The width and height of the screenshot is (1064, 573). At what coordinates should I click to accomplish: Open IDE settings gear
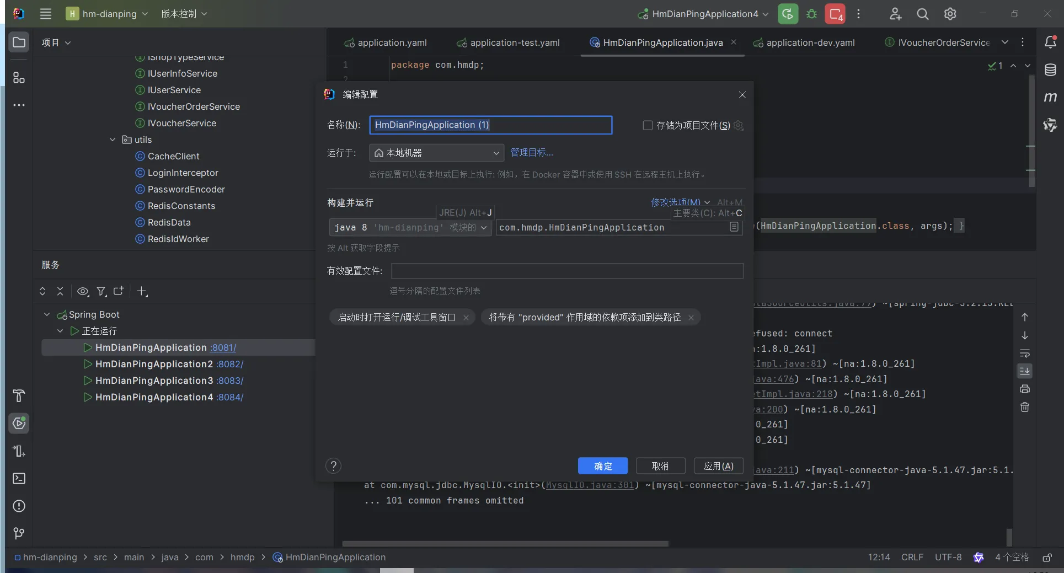[950, 14]
